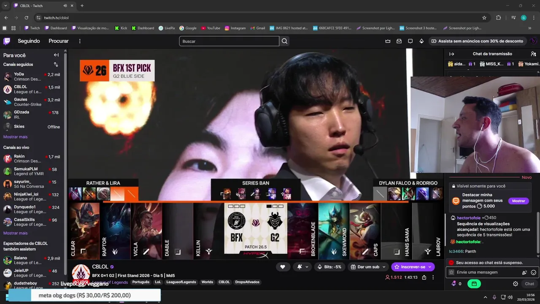
Task: Click the Chat send button
Action: pyautogui.click(x=529, y=284)
